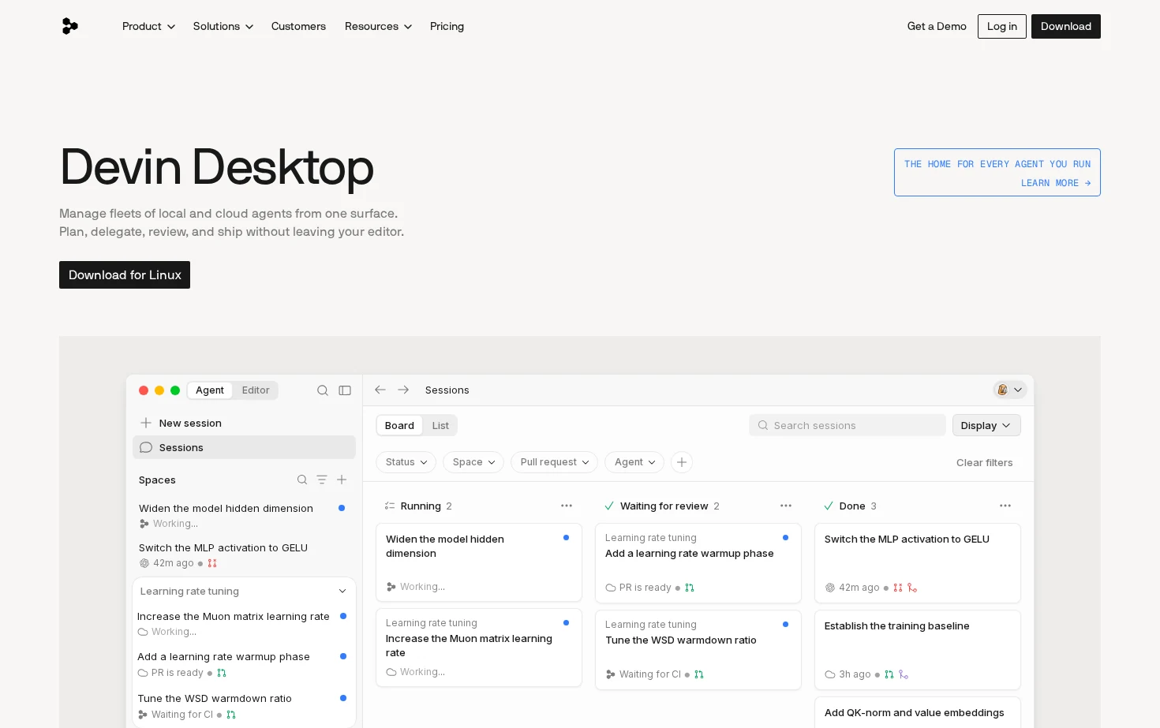
Task: Select Sessions in the sidebar
Action: click(x=244, y=447)
